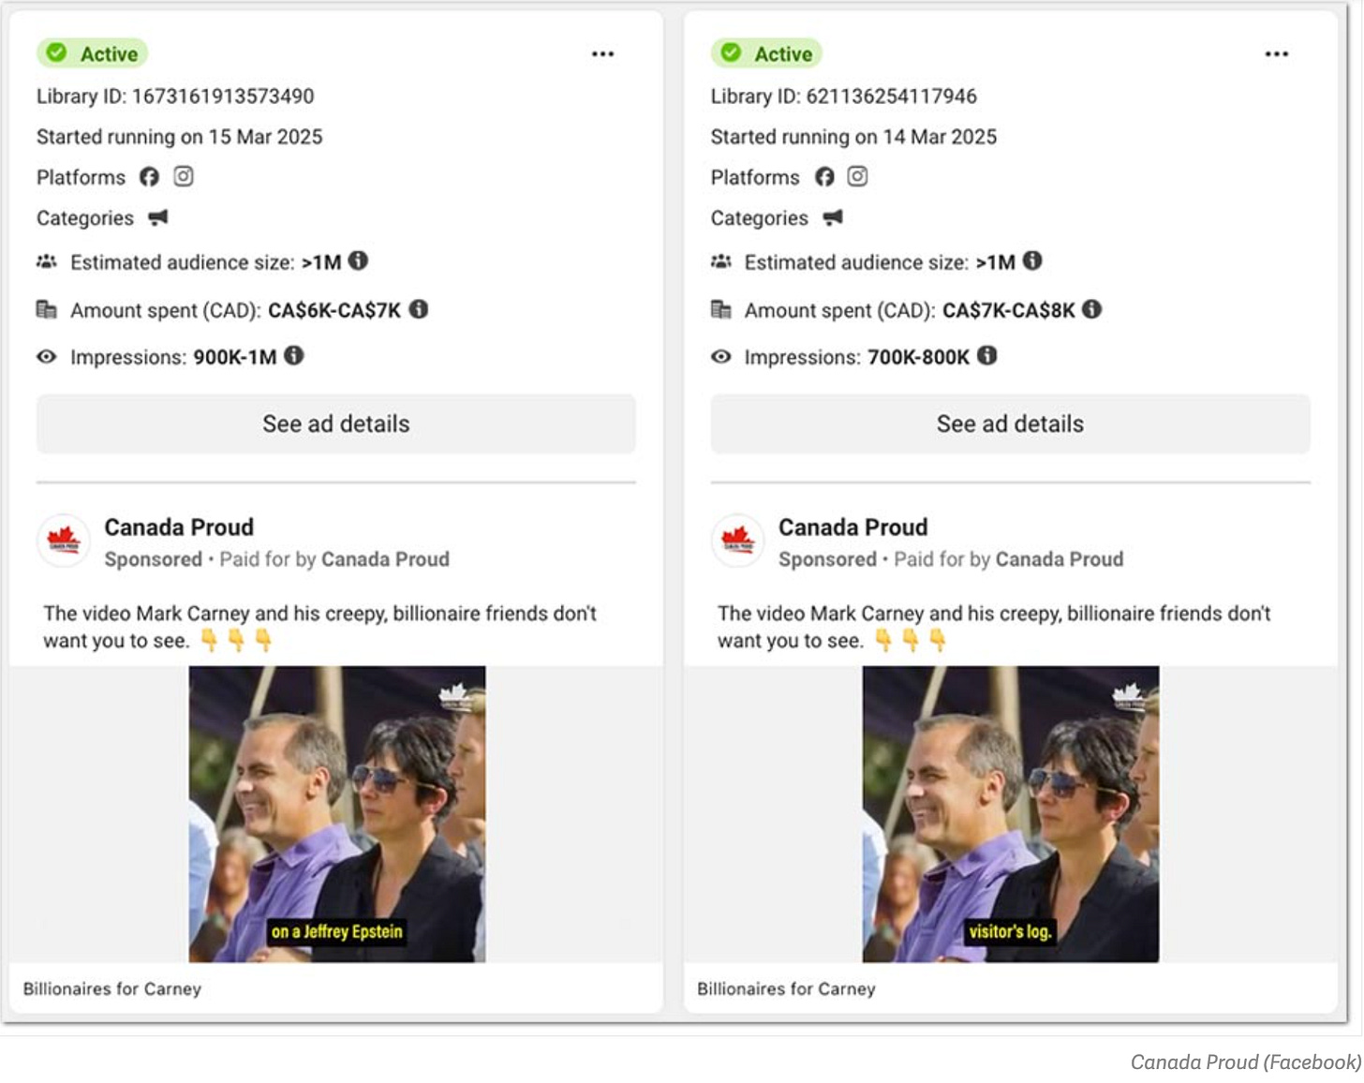Select Library ID: 1673161913573490 text
Viewport: 1364px width, 1083px height.
coord(175,96)
